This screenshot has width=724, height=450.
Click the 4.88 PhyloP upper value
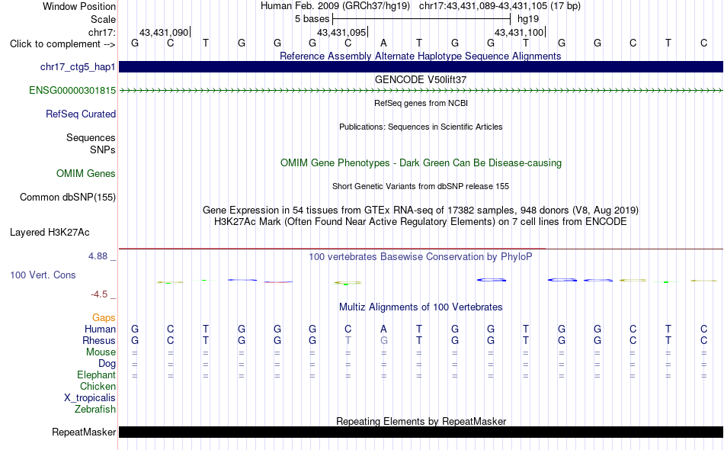(98, 256)
